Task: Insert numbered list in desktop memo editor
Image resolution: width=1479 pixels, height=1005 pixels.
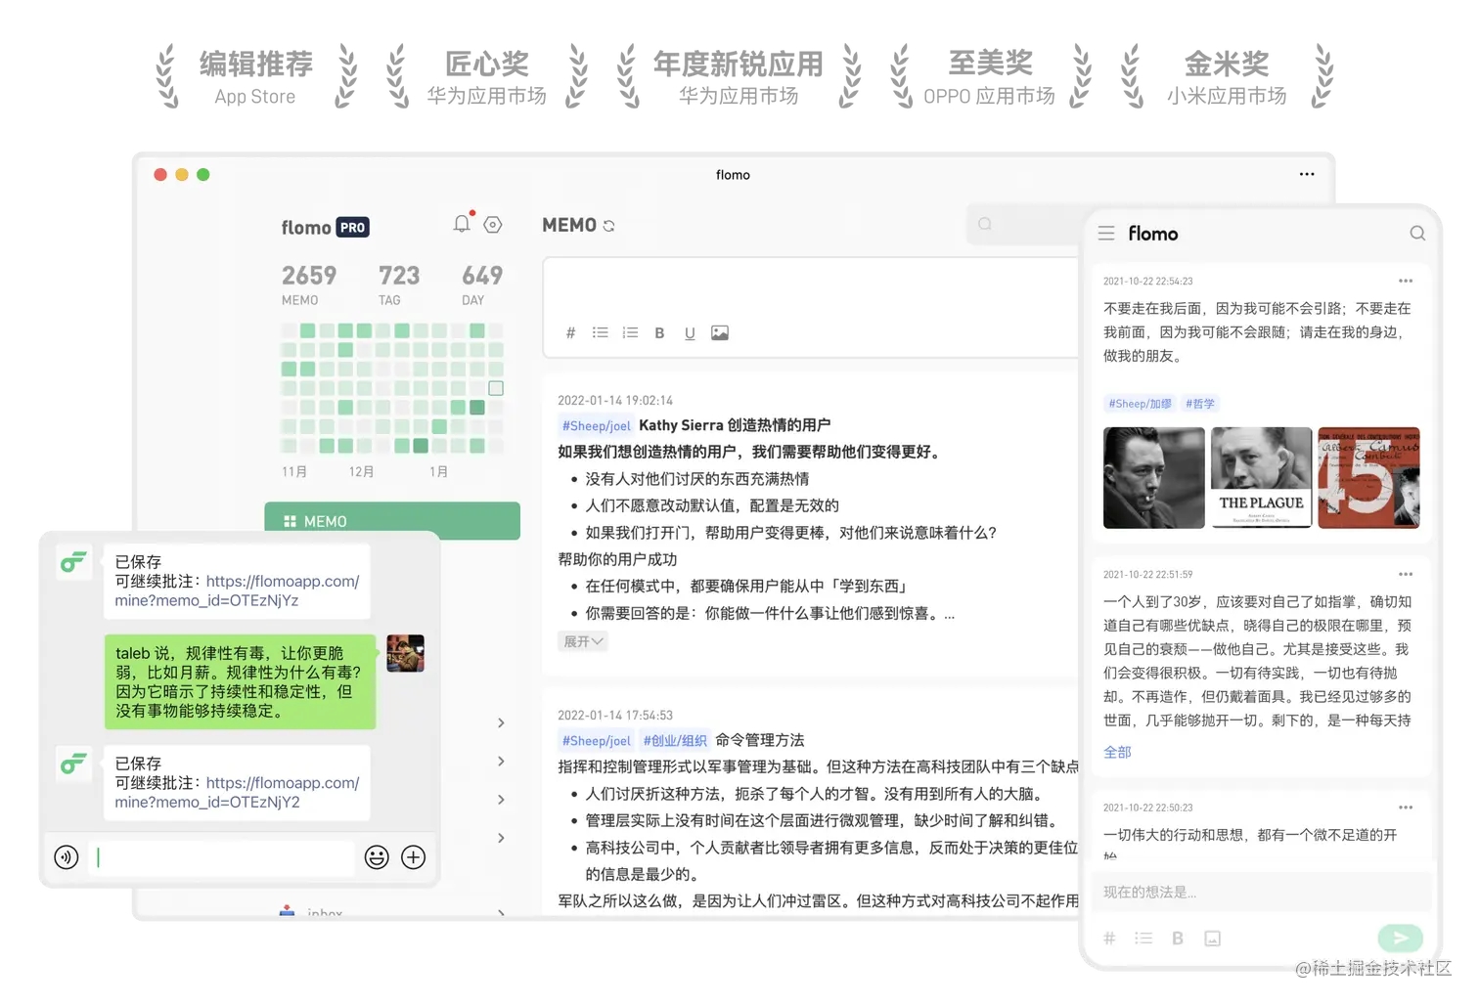Action: click(x=630, y=333)
